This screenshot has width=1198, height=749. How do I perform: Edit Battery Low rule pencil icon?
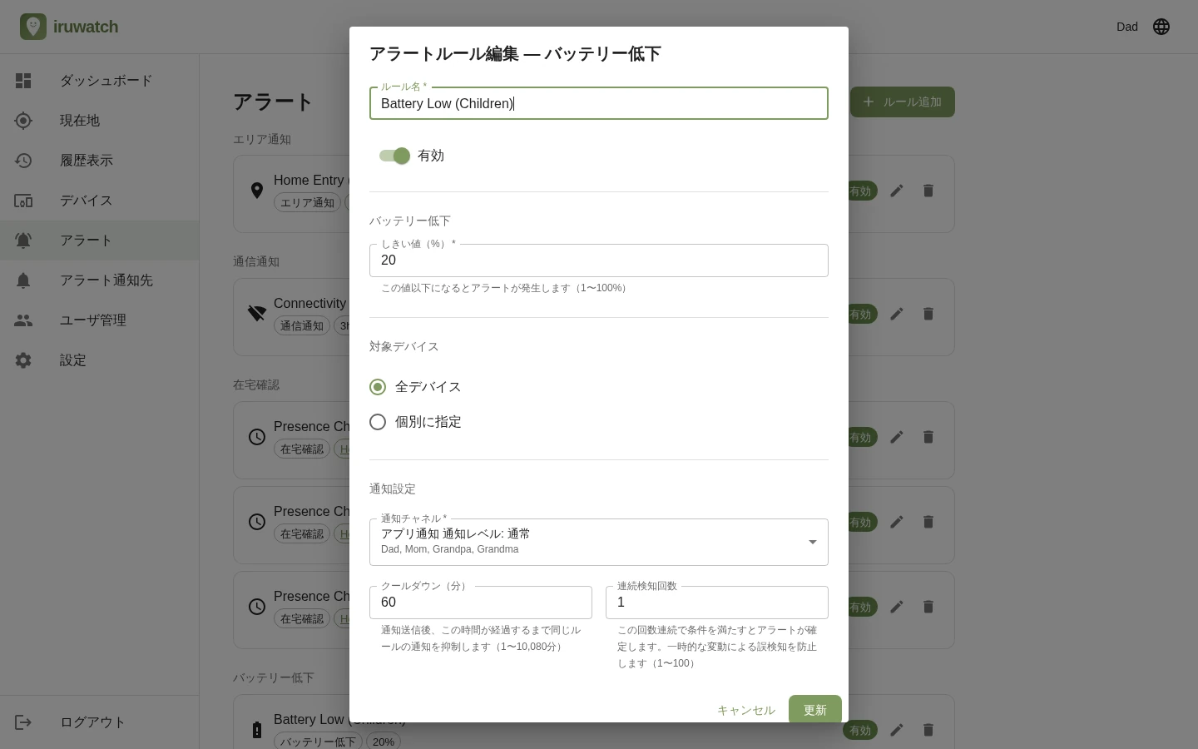(897, 730)
